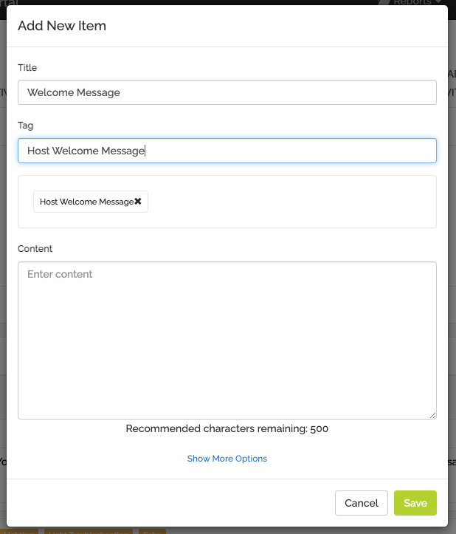456x534 pixels.
Task: Click the orange Light Troubleshooting tag behind dialog
Action: pos(89,531)
